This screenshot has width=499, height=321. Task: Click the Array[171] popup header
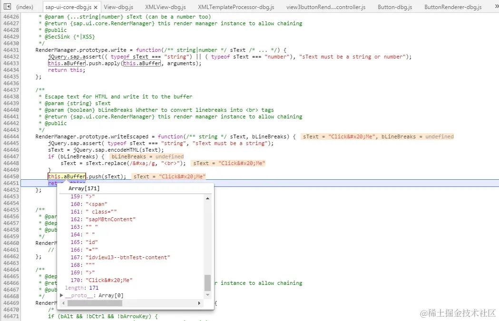tap(84, 188)
